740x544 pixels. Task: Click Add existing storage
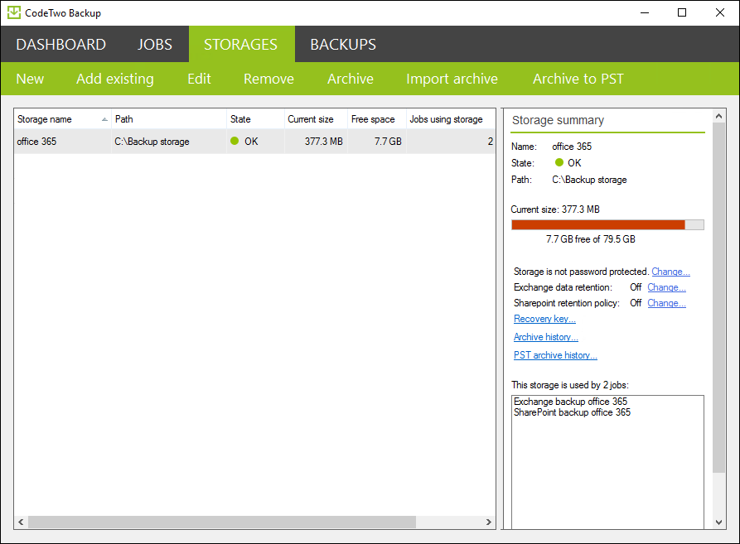(x=115, y=79)
